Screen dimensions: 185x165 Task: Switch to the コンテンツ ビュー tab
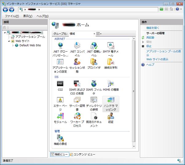(x=82, y=154)
